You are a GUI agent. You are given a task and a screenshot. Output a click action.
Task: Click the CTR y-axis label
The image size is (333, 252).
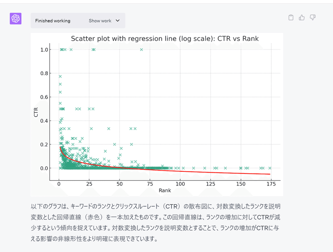pos(36,112)
